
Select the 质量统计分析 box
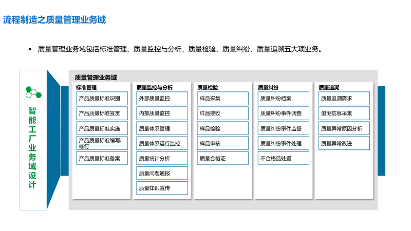click(x=162, y=158)
